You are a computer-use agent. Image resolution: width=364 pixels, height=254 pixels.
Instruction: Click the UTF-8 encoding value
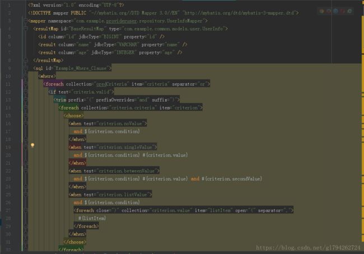(111, 5)
